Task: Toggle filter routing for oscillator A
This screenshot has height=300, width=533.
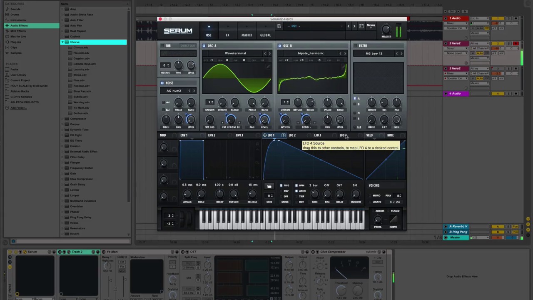Action: (355, 99)
